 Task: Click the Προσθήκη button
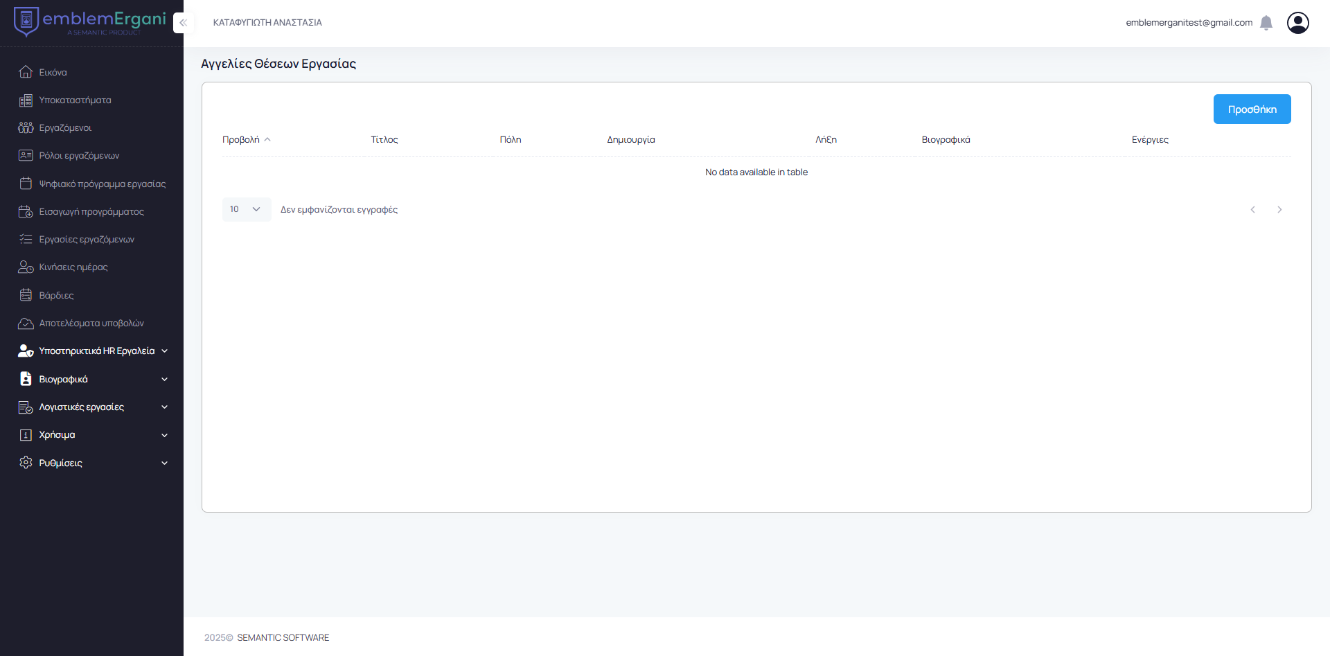click(1252, 109)
